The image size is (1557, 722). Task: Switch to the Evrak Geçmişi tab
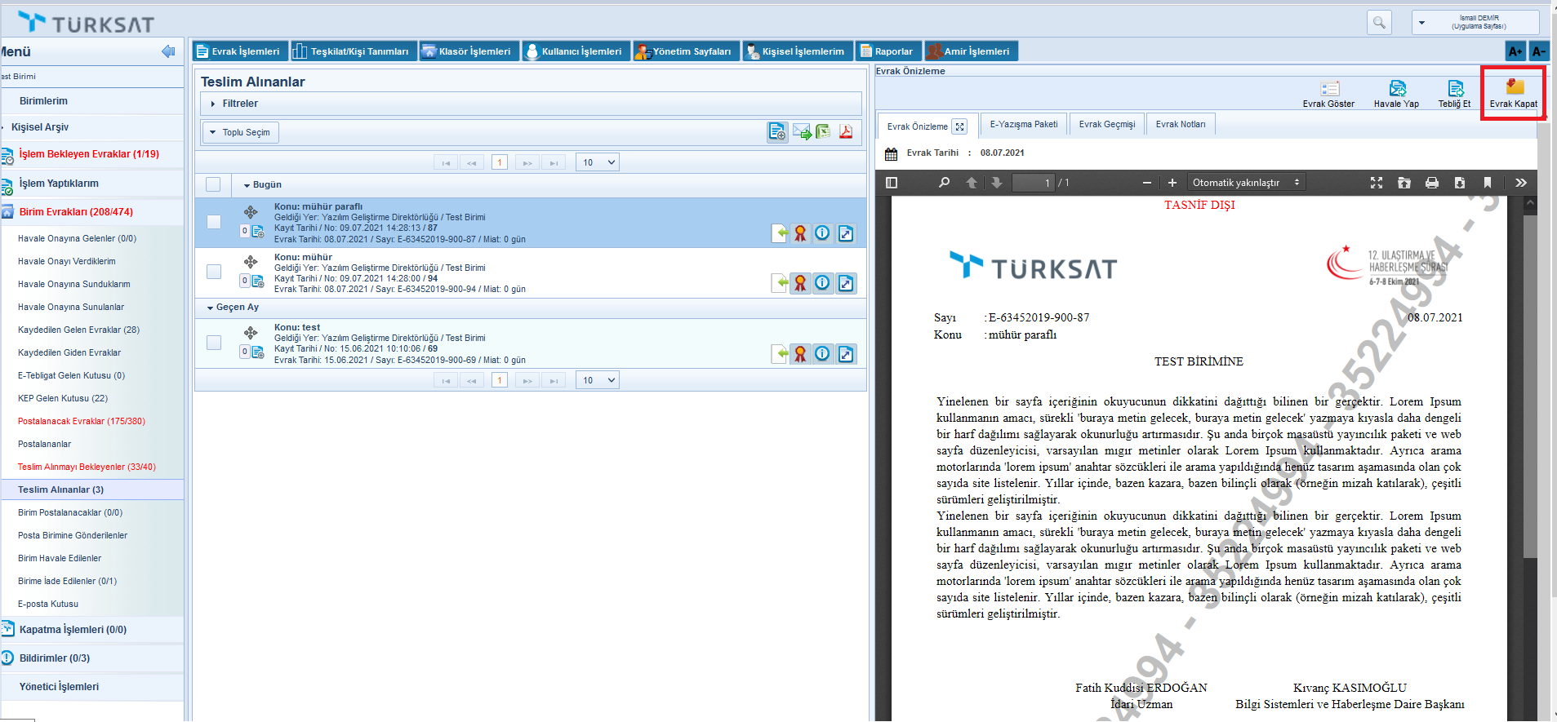pos(1106,124)
